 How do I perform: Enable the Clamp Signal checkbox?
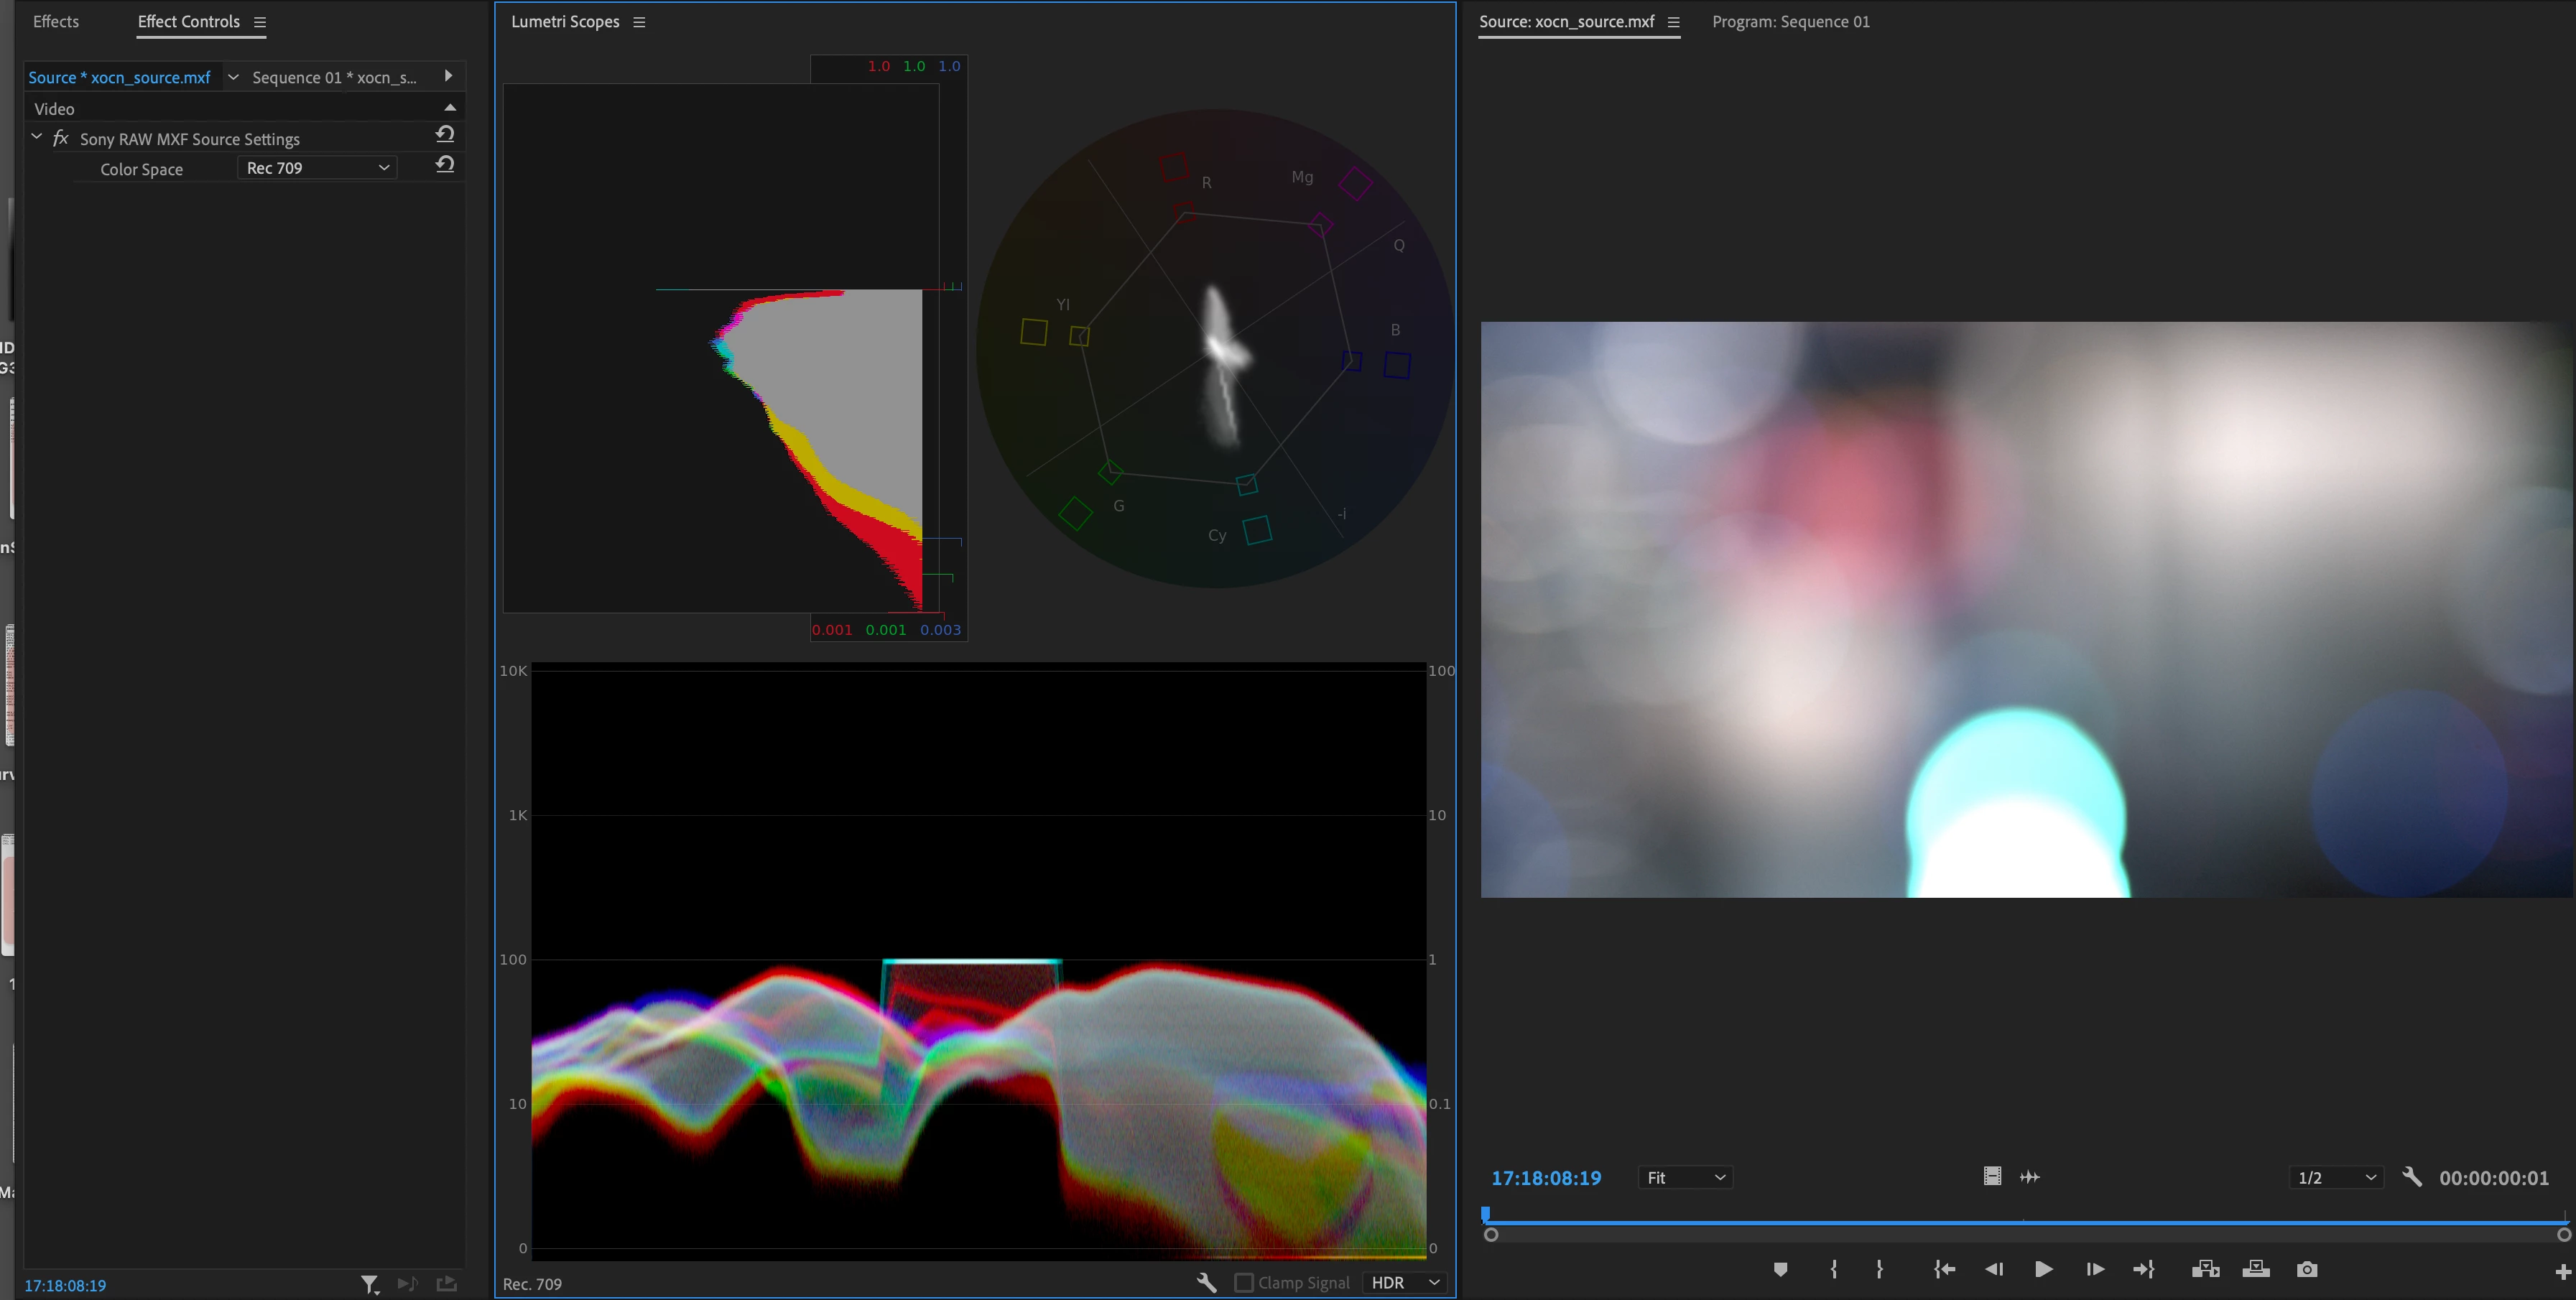[1244, 1282]
